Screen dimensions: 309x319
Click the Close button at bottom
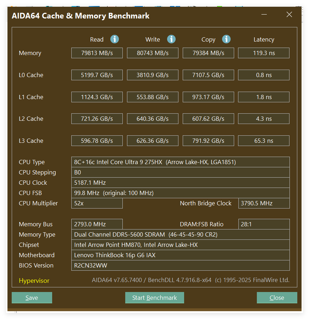tap(277, 298)
